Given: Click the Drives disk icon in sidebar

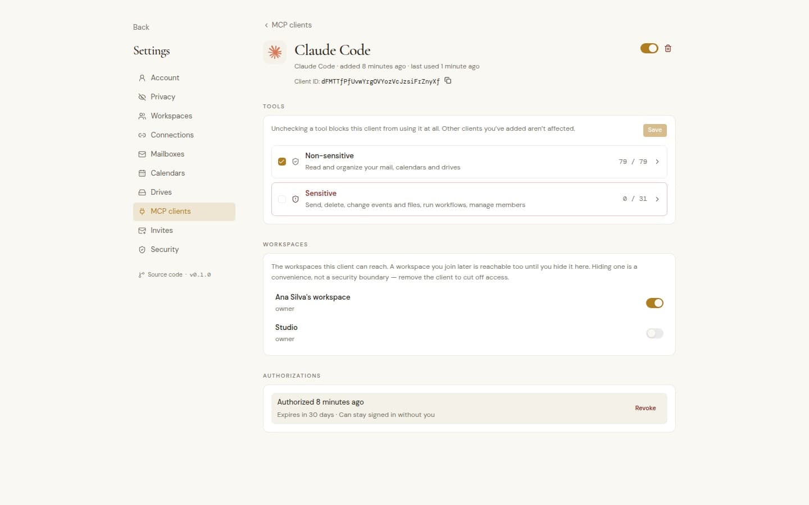Looking at the screenshot, I should pos(142,192).
